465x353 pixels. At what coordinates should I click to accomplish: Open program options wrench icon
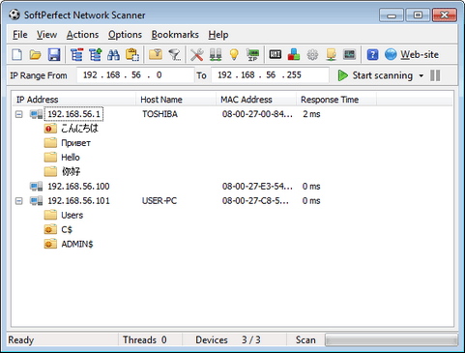point(197,54)
